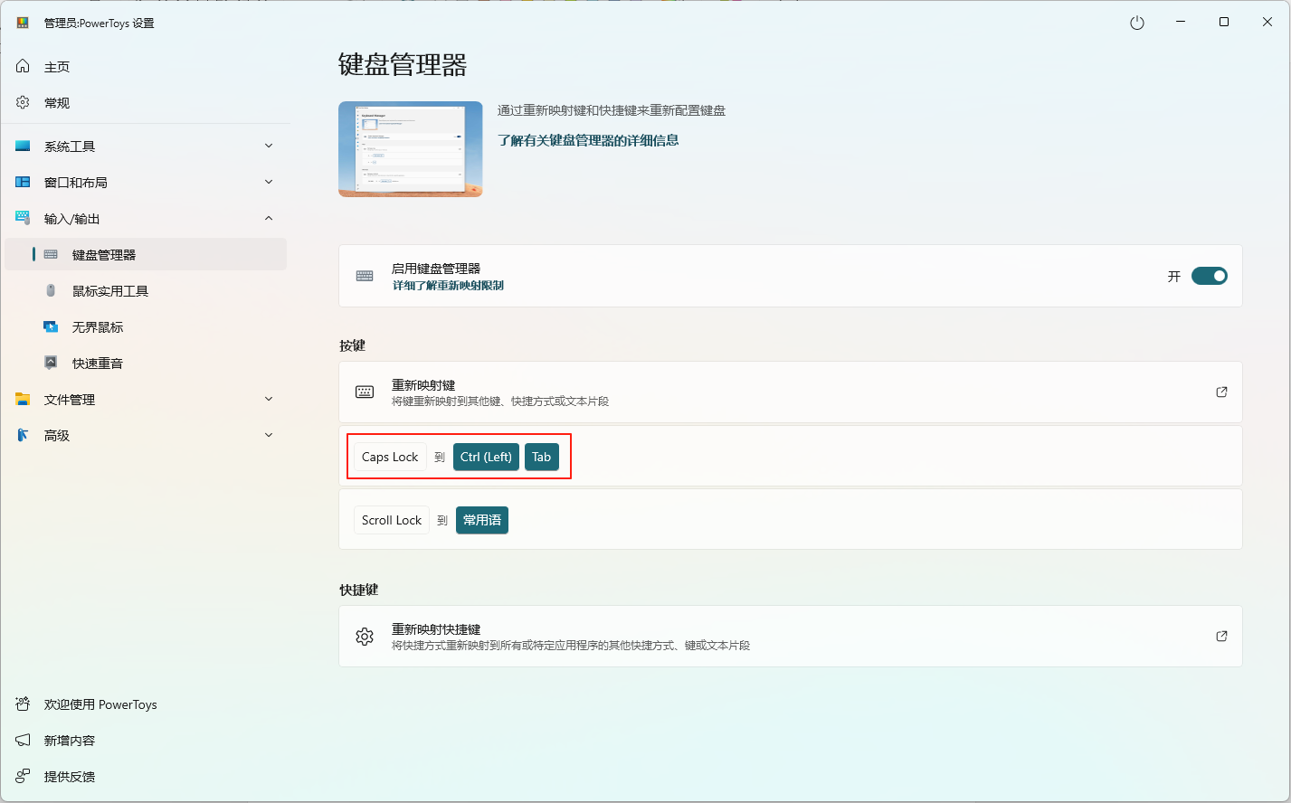1291x803 pixels.
Task: Open the 快速重音 navigation item
Action: [146, 363]
